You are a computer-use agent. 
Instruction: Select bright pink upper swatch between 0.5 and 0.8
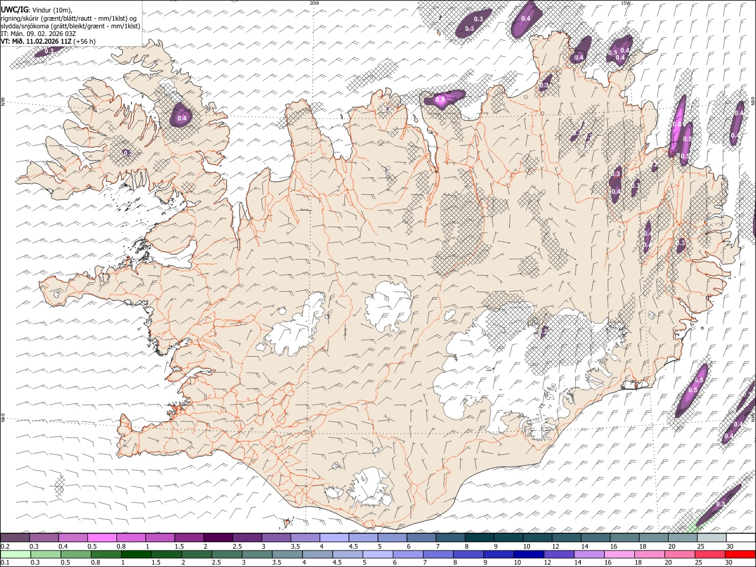coord(102,537)
